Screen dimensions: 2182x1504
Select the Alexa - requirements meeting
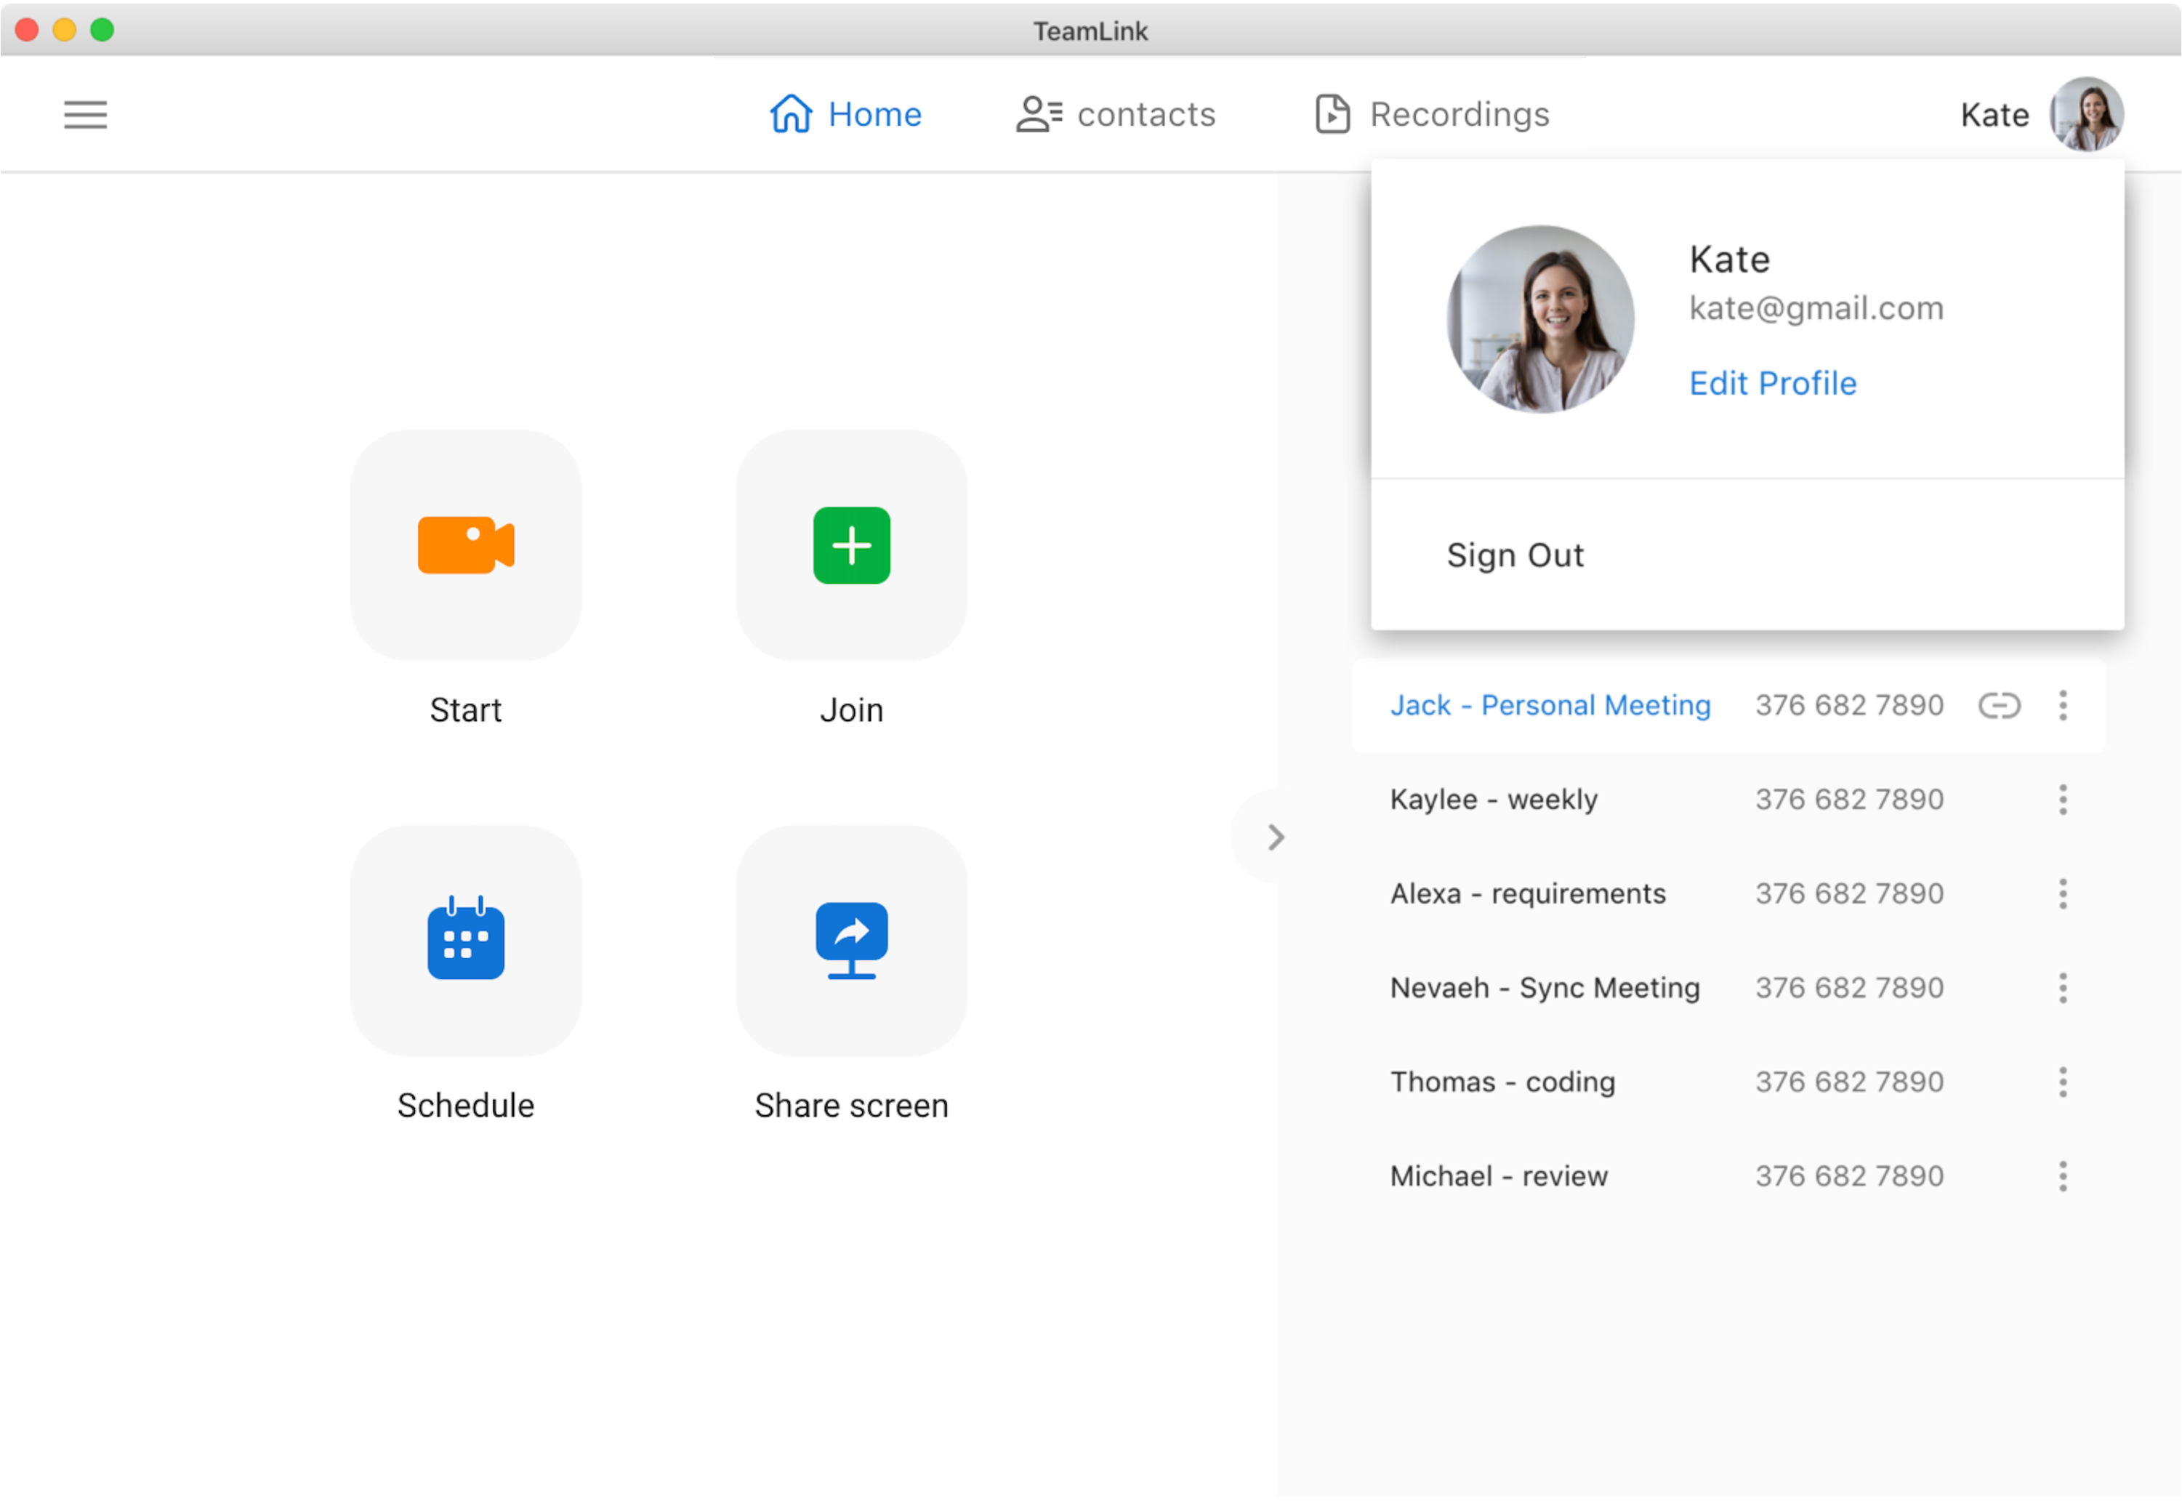pos(1527,893)
